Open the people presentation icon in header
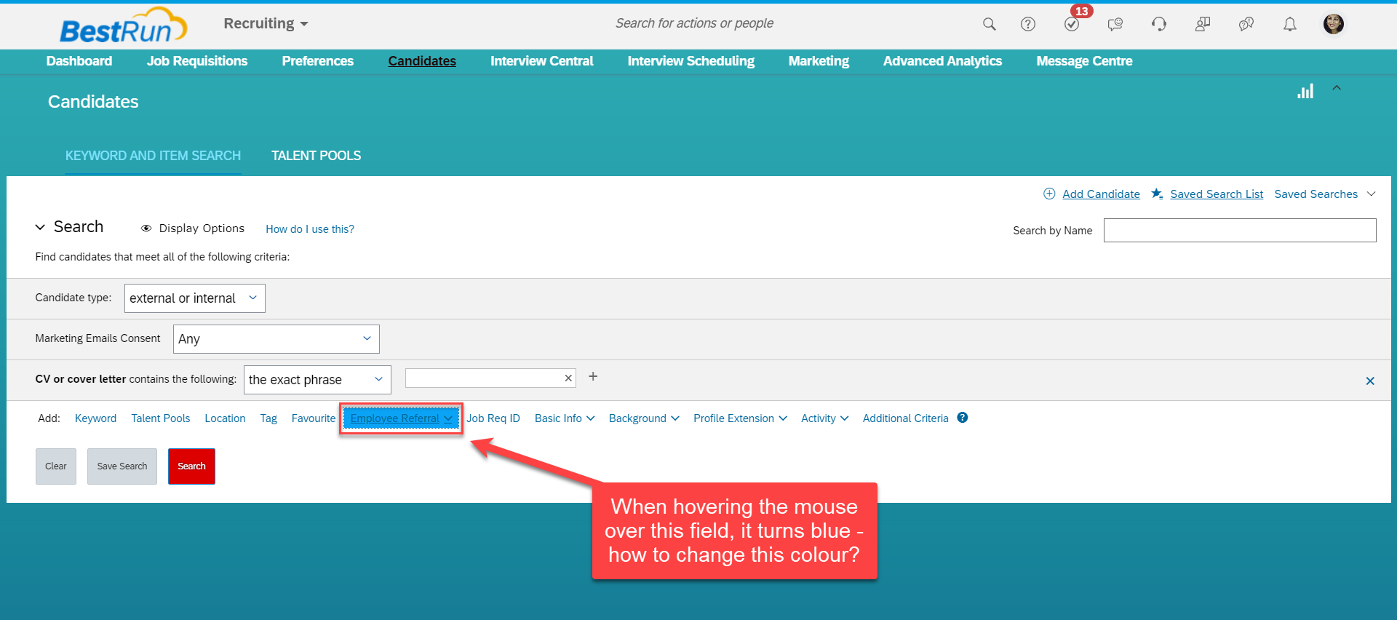This screenshot has width=1397, height=620. pyautogui.click(x=1203, y=24)
